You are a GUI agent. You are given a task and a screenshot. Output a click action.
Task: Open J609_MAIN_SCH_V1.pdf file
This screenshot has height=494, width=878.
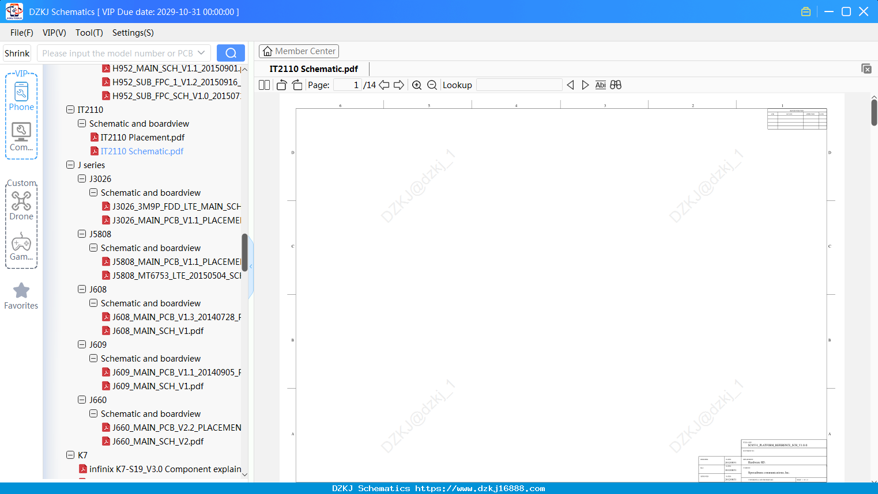pos(153,386)
